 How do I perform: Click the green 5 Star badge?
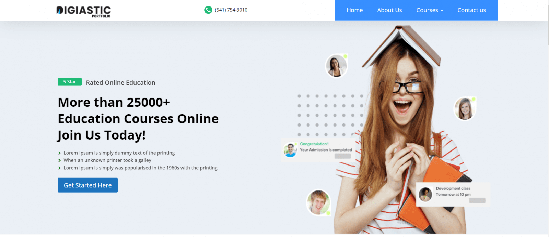(70, 82)
